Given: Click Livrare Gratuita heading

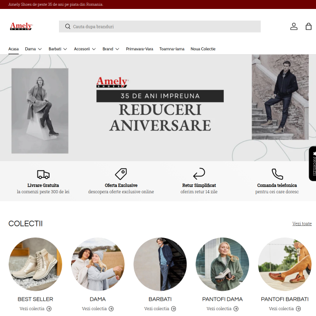Looking at the screenshot, I should click(43, 185).
